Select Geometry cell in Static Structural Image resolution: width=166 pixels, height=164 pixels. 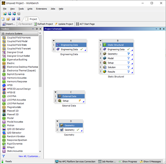click(x=118, y=54)
